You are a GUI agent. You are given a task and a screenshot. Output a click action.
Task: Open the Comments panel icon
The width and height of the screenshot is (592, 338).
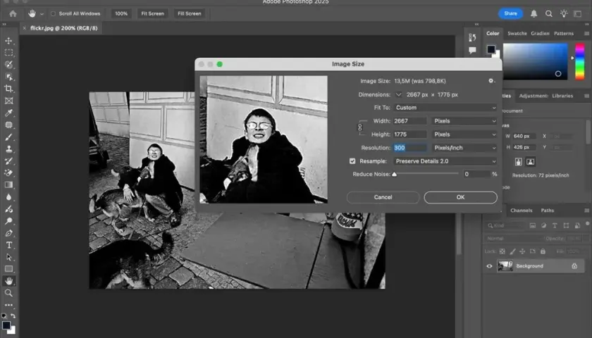472,50
